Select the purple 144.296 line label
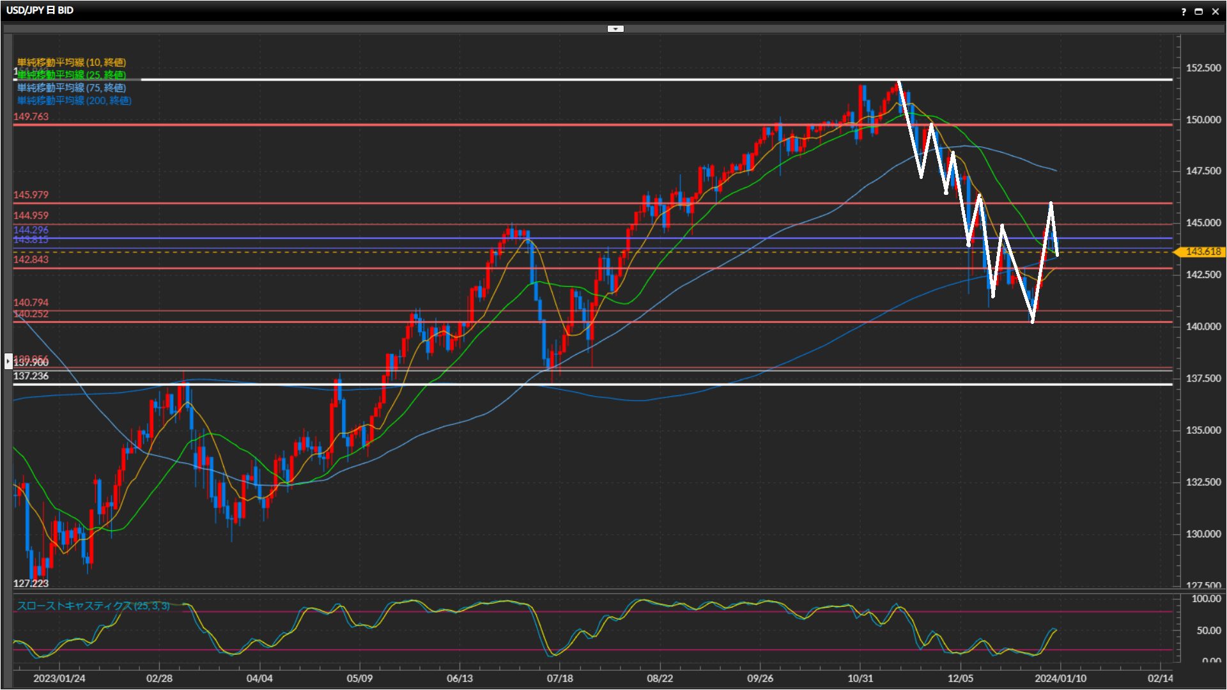Screen dimensions: 1227x690 (x=31, y=230)
